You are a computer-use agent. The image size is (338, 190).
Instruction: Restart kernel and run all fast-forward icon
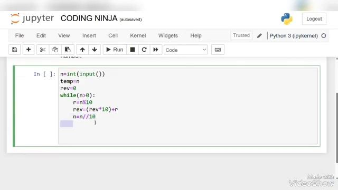(156, 50)
